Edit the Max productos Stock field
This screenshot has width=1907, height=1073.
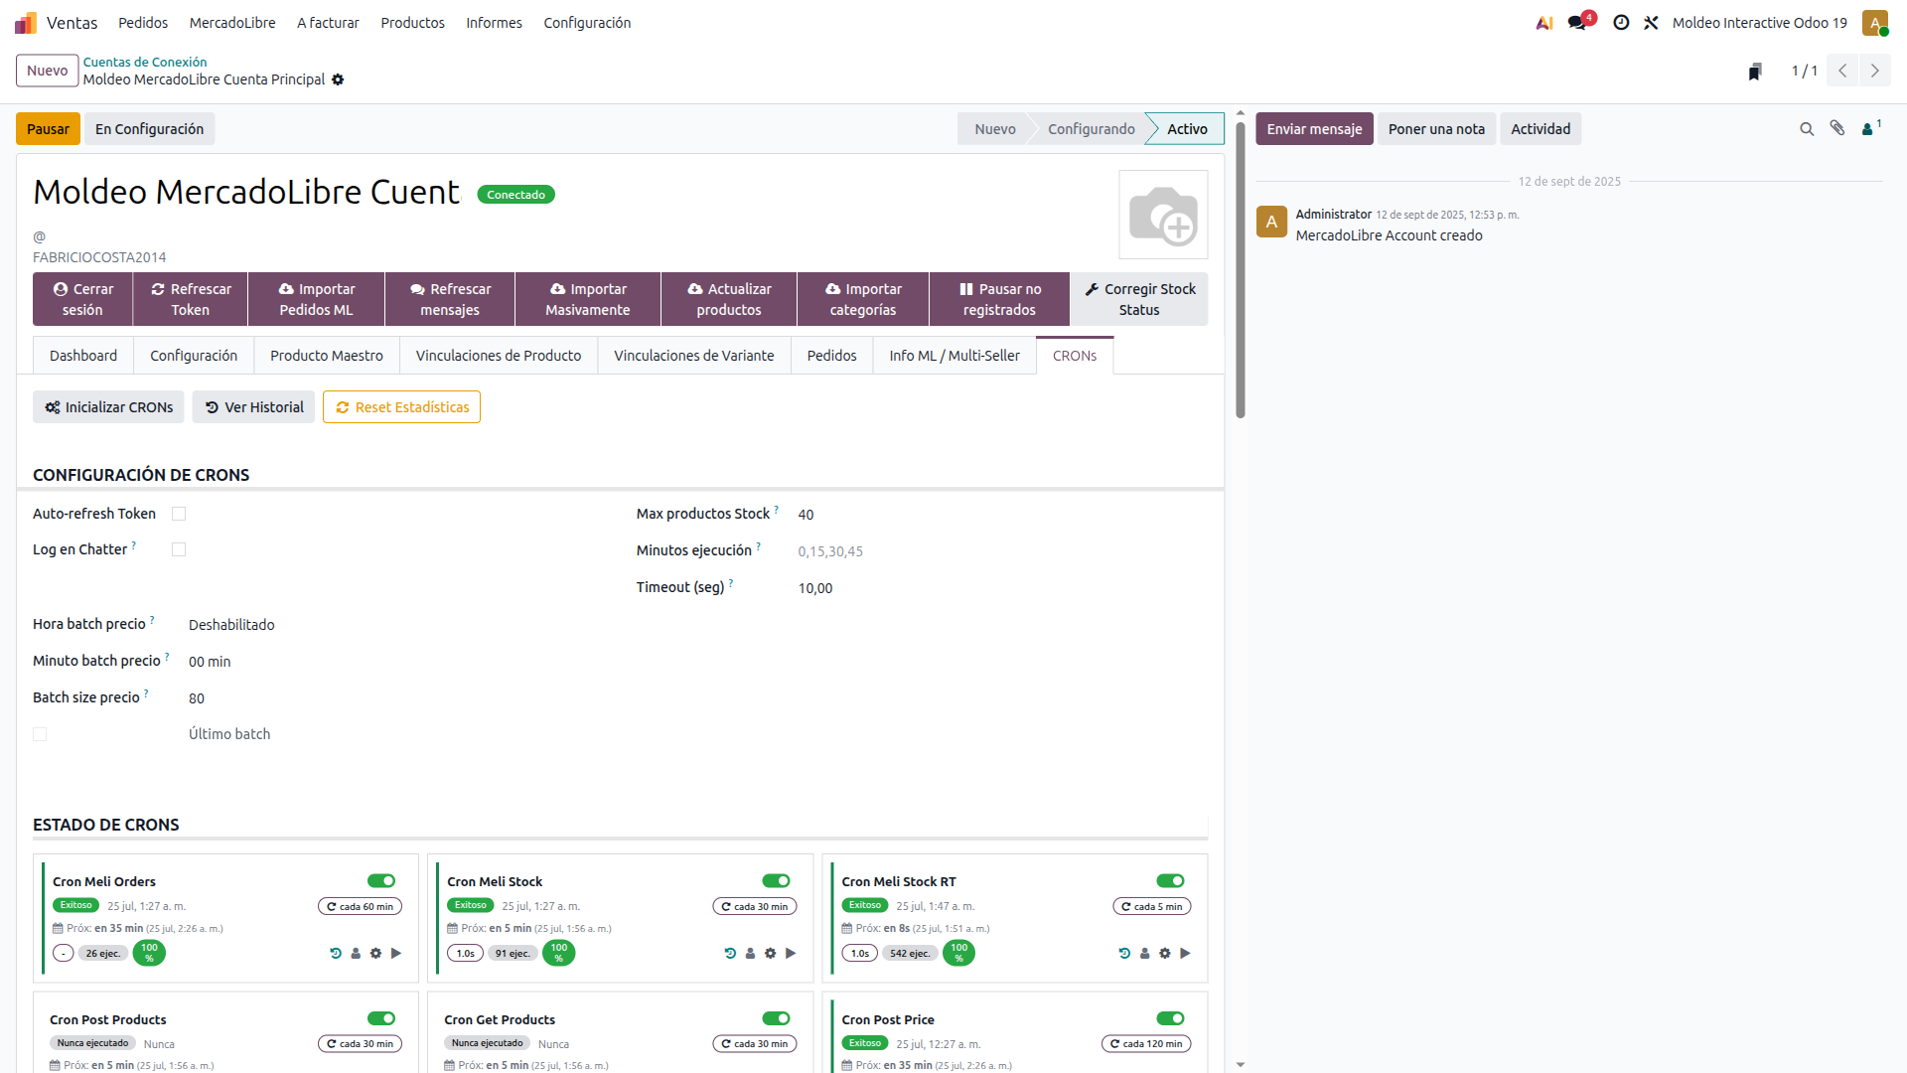tap(1002, 515)
